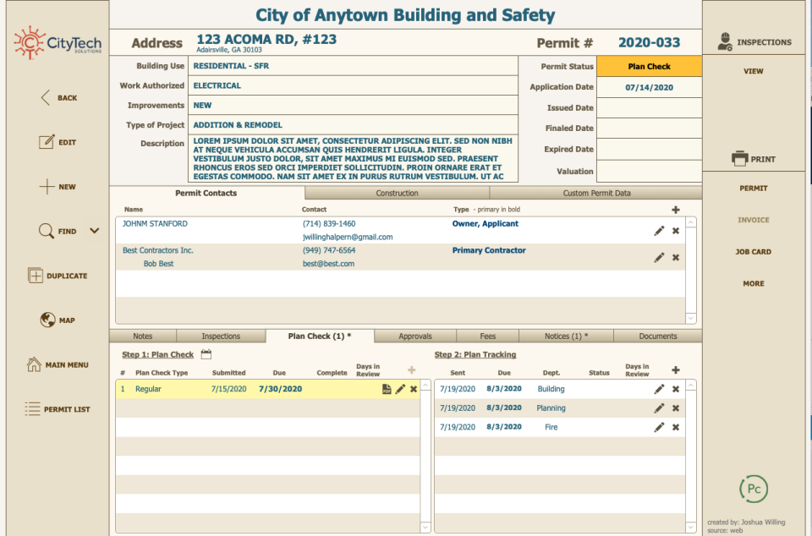812x536 pixels.
Task: Add a Plan Tracking entry via the plus icon
Action: tap(676, 369)
